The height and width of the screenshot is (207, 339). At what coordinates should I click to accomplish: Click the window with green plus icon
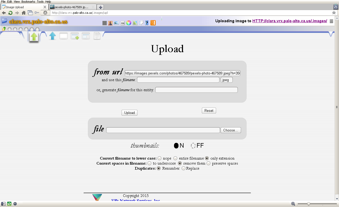coord(75,36)
